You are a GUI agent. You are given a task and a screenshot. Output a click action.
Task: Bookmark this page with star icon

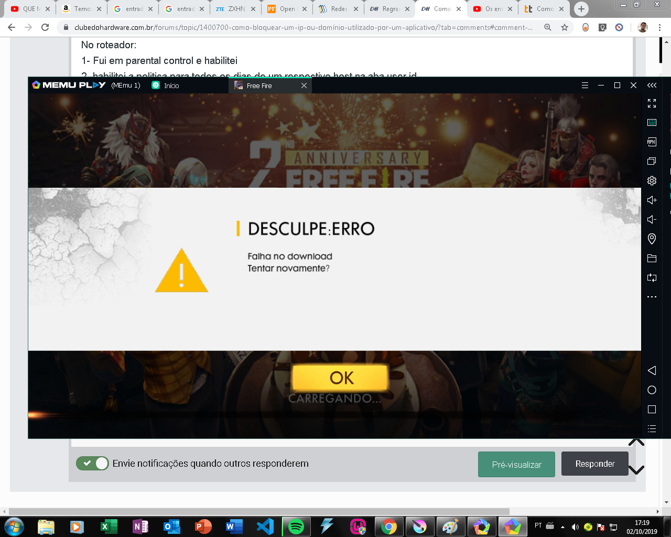(565, 27)
